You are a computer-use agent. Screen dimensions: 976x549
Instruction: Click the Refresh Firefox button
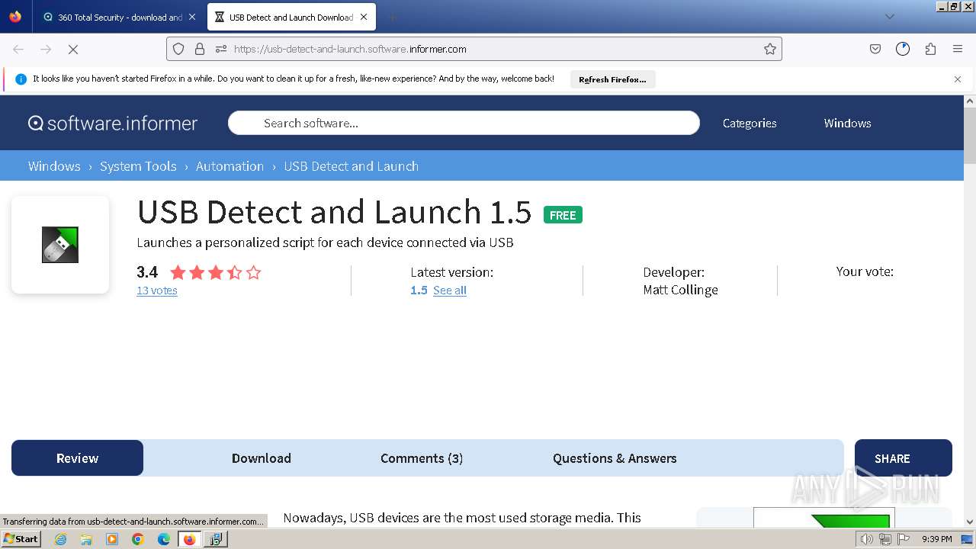click(612, 79)
